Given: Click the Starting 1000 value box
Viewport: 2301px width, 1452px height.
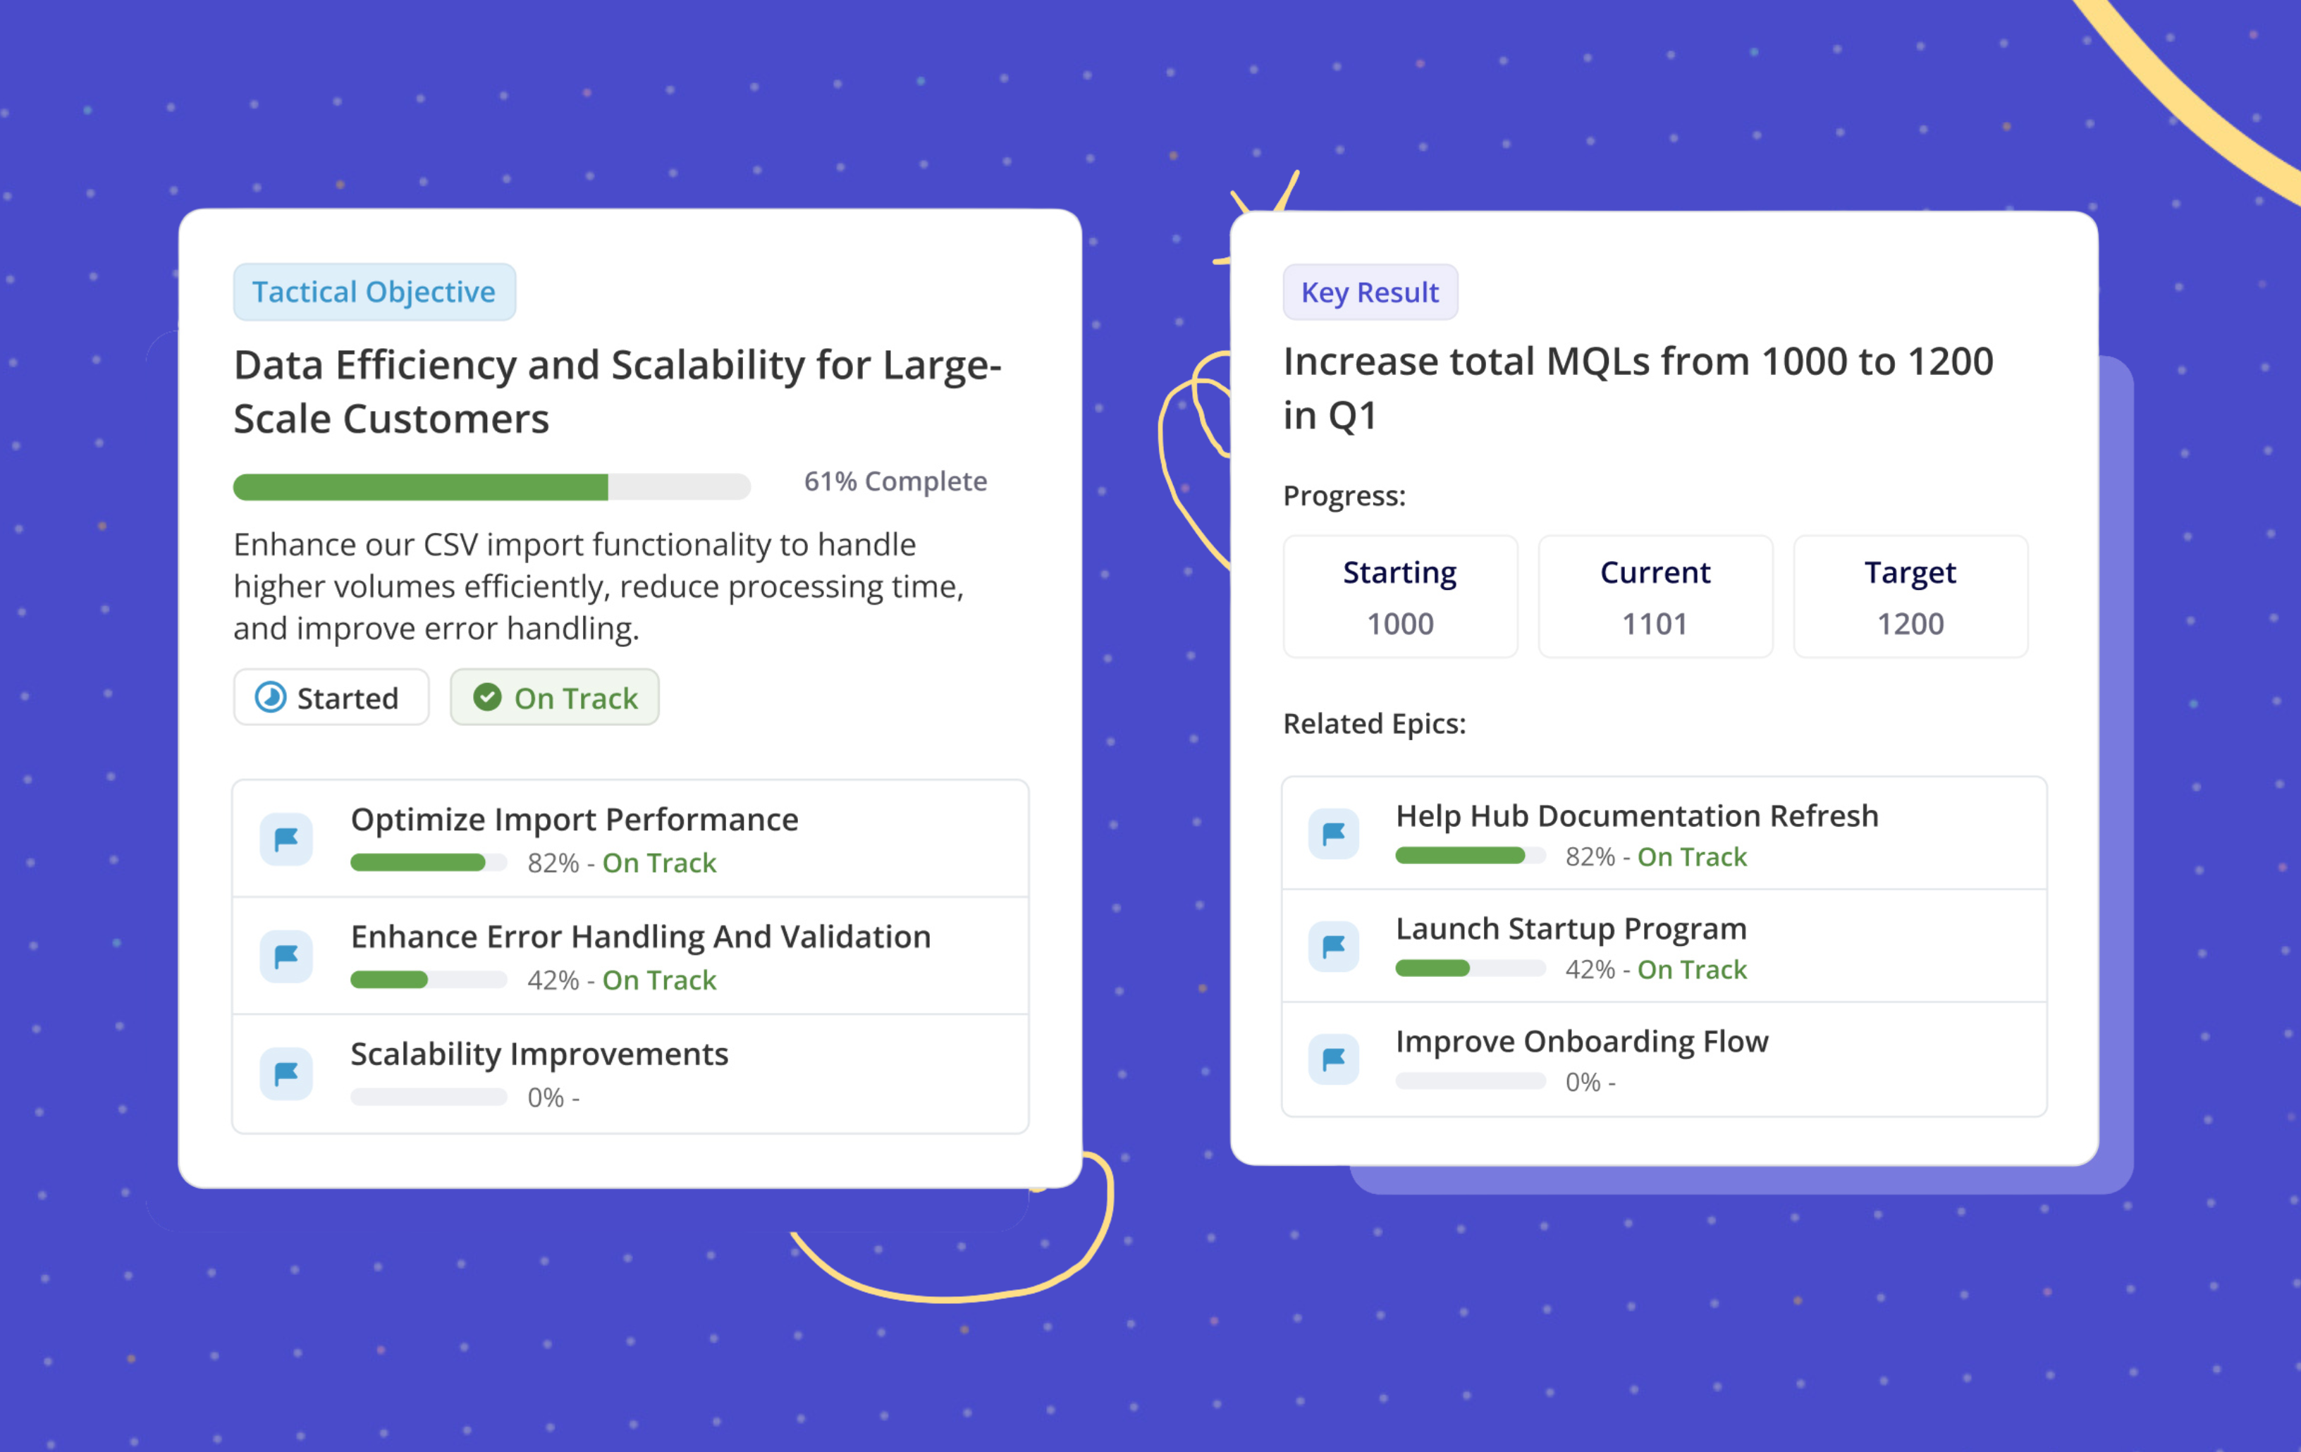Looking at the screenshot, I should [x=1400, y=596].
